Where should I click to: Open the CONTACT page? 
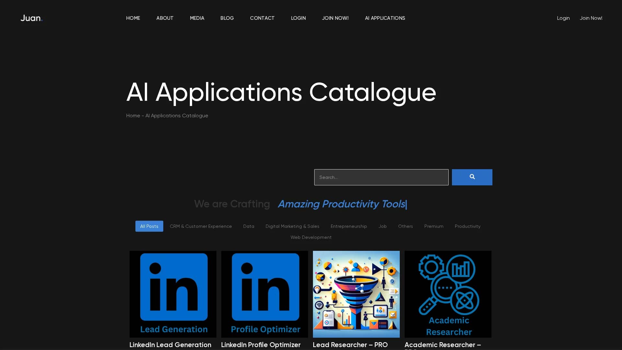click(262, 18)
